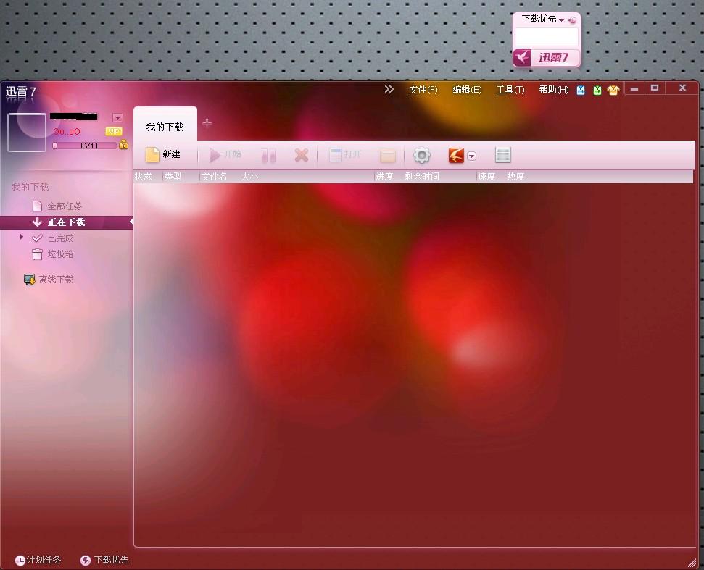The height and width of the screenshot is (570, 704).
Task: Click the orange shirt skin icon
Action: pos(613,91)
